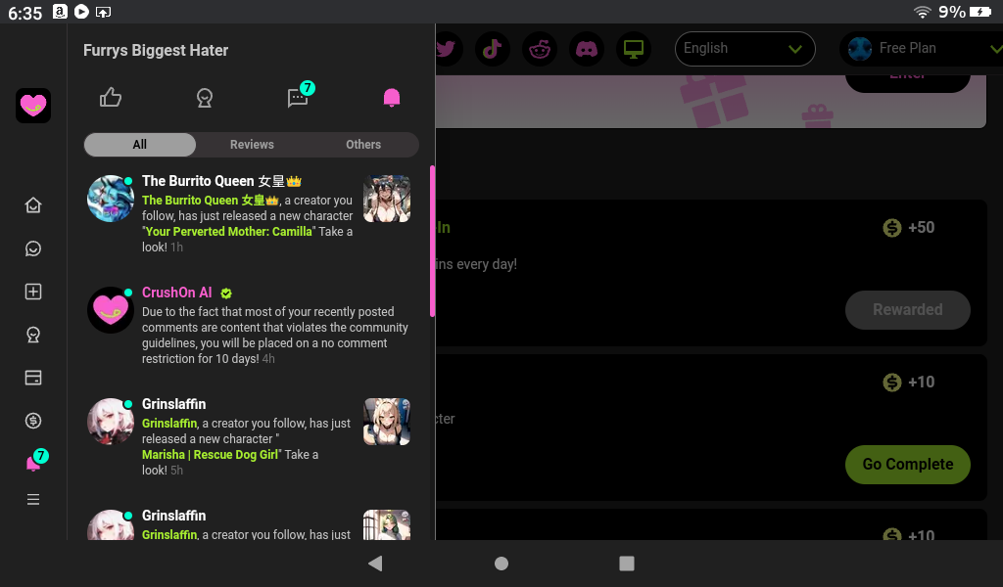Open Twitter link icon in header
1003x587 pixels.
(446, 49)
